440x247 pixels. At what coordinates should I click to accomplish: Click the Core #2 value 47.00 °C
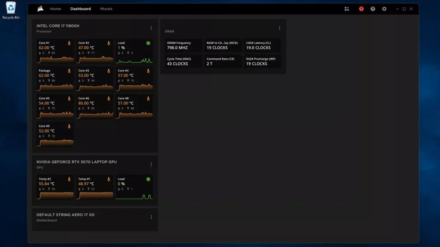click(x=86, y=48)
